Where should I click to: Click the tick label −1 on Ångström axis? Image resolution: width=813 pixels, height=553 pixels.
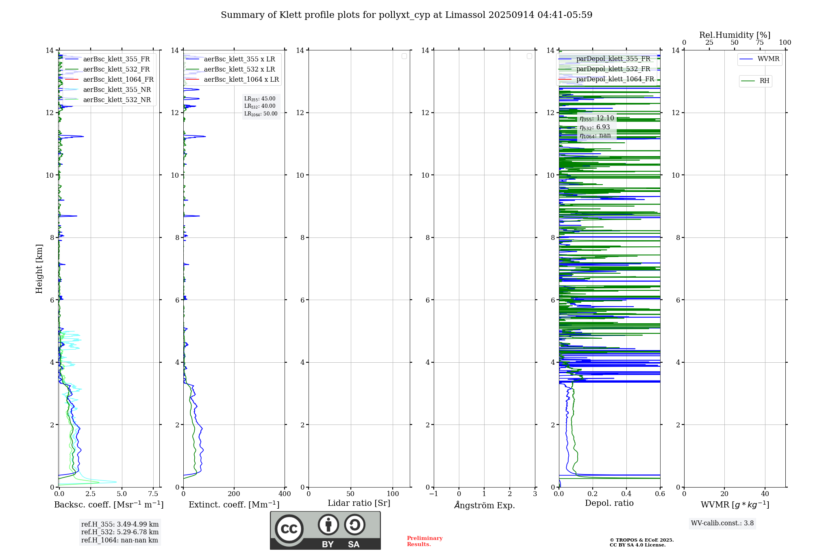point(434,494)
